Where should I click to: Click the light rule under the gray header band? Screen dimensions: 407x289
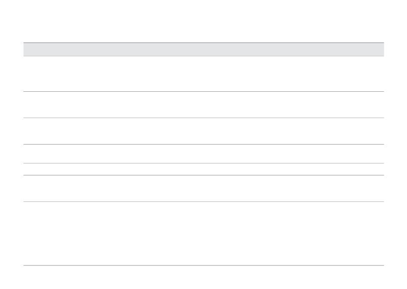pos(203,56)
